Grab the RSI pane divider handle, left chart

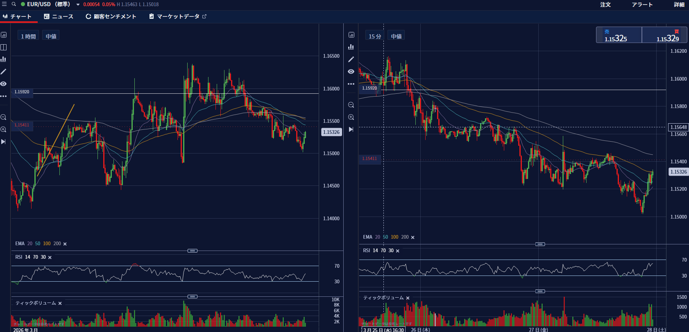point(193,251)
